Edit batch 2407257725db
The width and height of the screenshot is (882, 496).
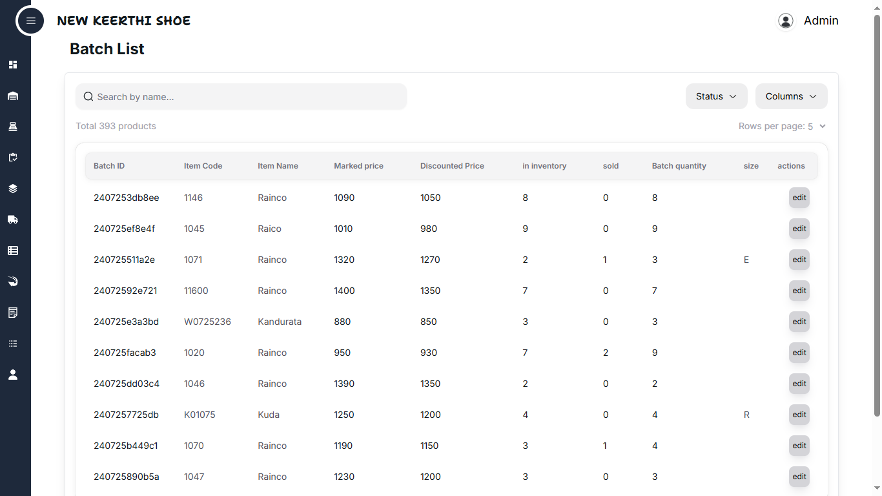click(x=799, y=415)
